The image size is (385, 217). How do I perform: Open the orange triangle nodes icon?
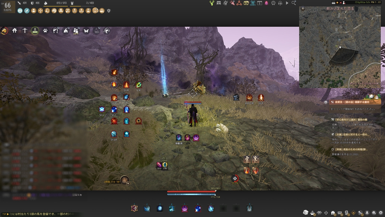(x=239, y=3)
